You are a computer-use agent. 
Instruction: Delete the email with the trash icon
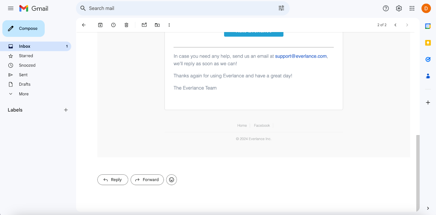pos(126,25)
